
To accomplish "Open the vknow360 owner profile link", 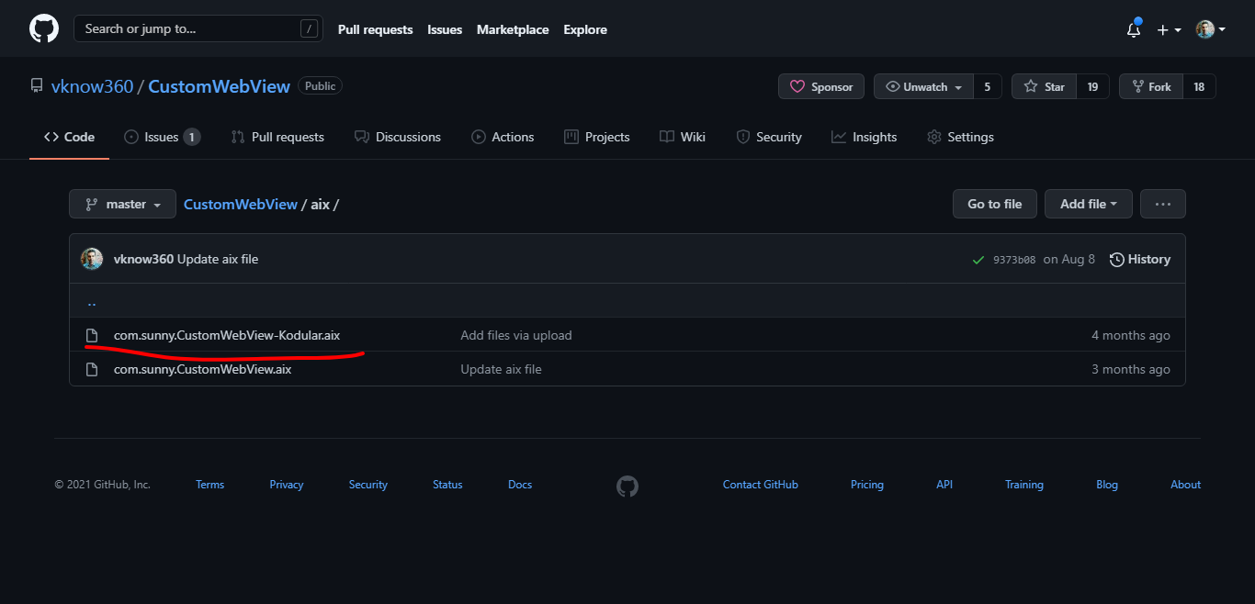I will 92,86.
